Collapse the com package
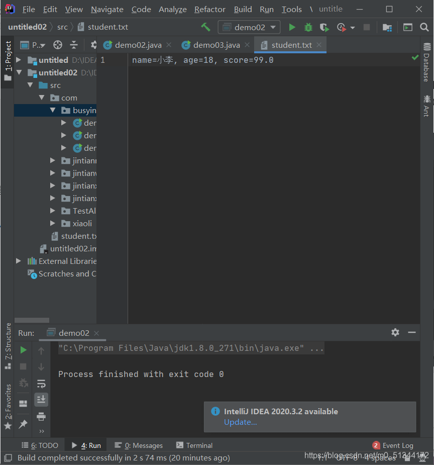The image size is (434, 465). 42,98
